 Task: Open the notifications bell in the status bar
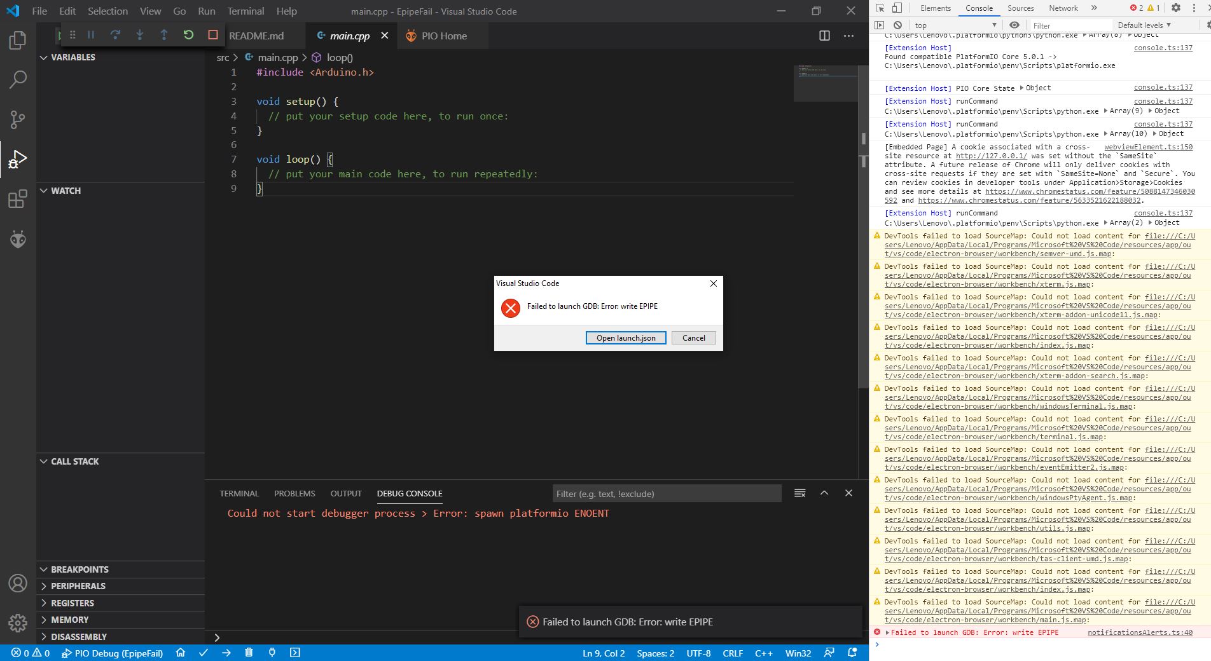[x=852, y=653]
